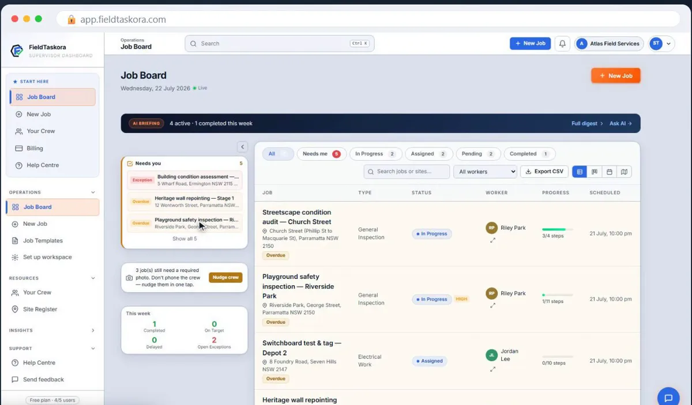Click the Site Register pin icon

click(15, 309)
